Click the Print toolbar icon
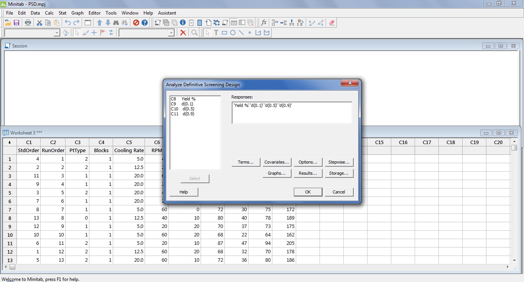 (x=28, y=23)
